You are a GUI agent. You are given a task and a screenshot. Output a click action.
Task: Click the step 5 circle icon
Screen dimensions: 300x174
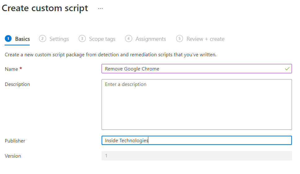(180, 39)
